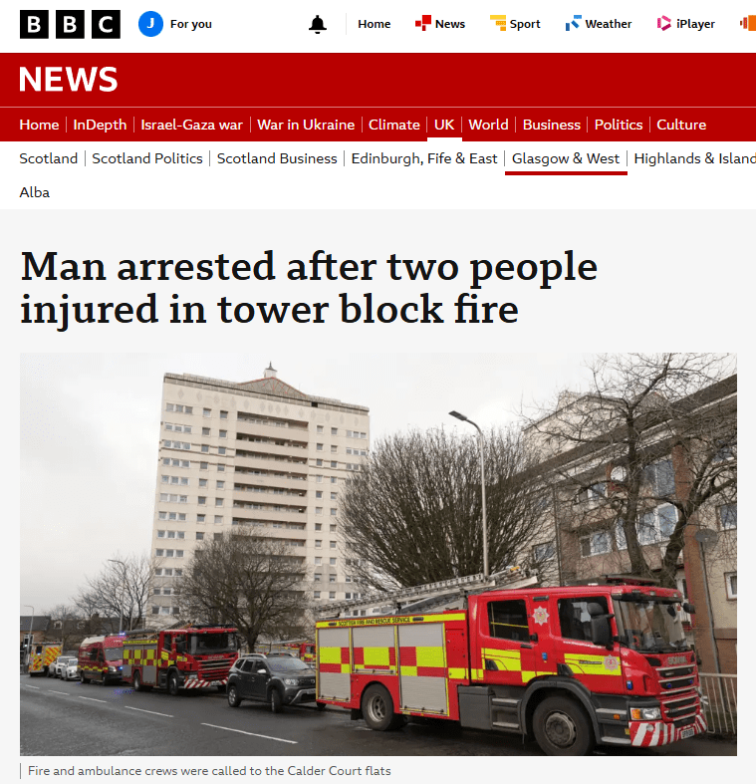The height and width of the screenshot is (784, 756).
Task: Click the blue Weather icon
Action: pyautogui.click(x=573, y=23)
